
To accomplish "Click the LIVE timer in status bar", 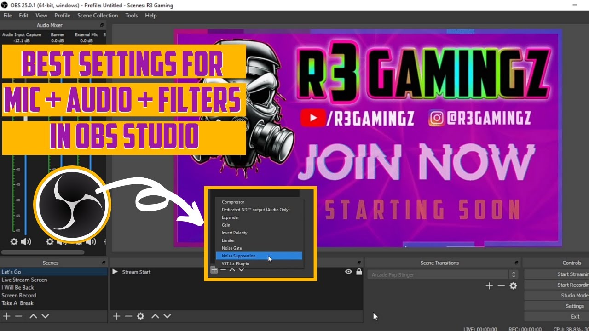I will (480, 329).
